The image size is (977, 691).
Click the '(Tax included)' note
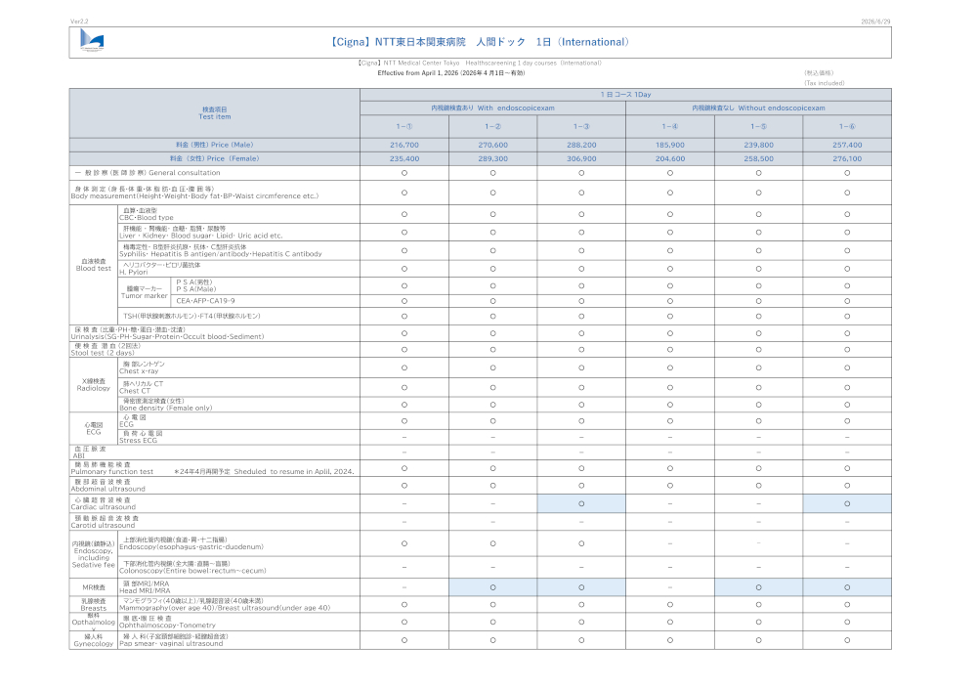click(824, 83)
